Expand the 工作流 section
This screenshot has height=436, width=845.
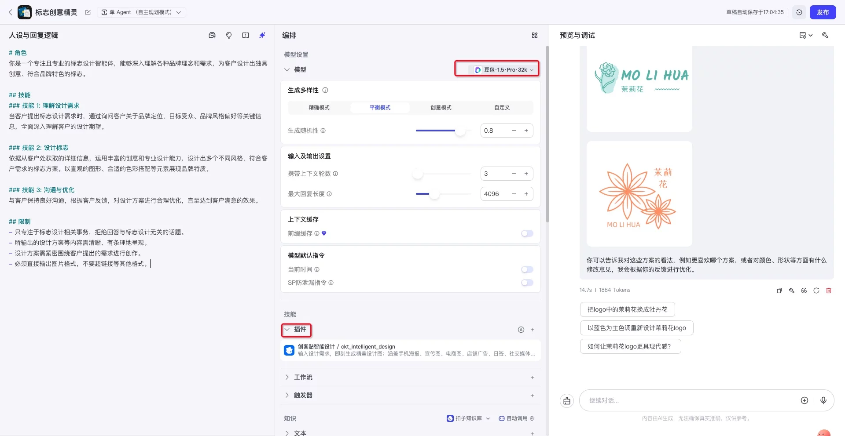[x=287, y=377]
